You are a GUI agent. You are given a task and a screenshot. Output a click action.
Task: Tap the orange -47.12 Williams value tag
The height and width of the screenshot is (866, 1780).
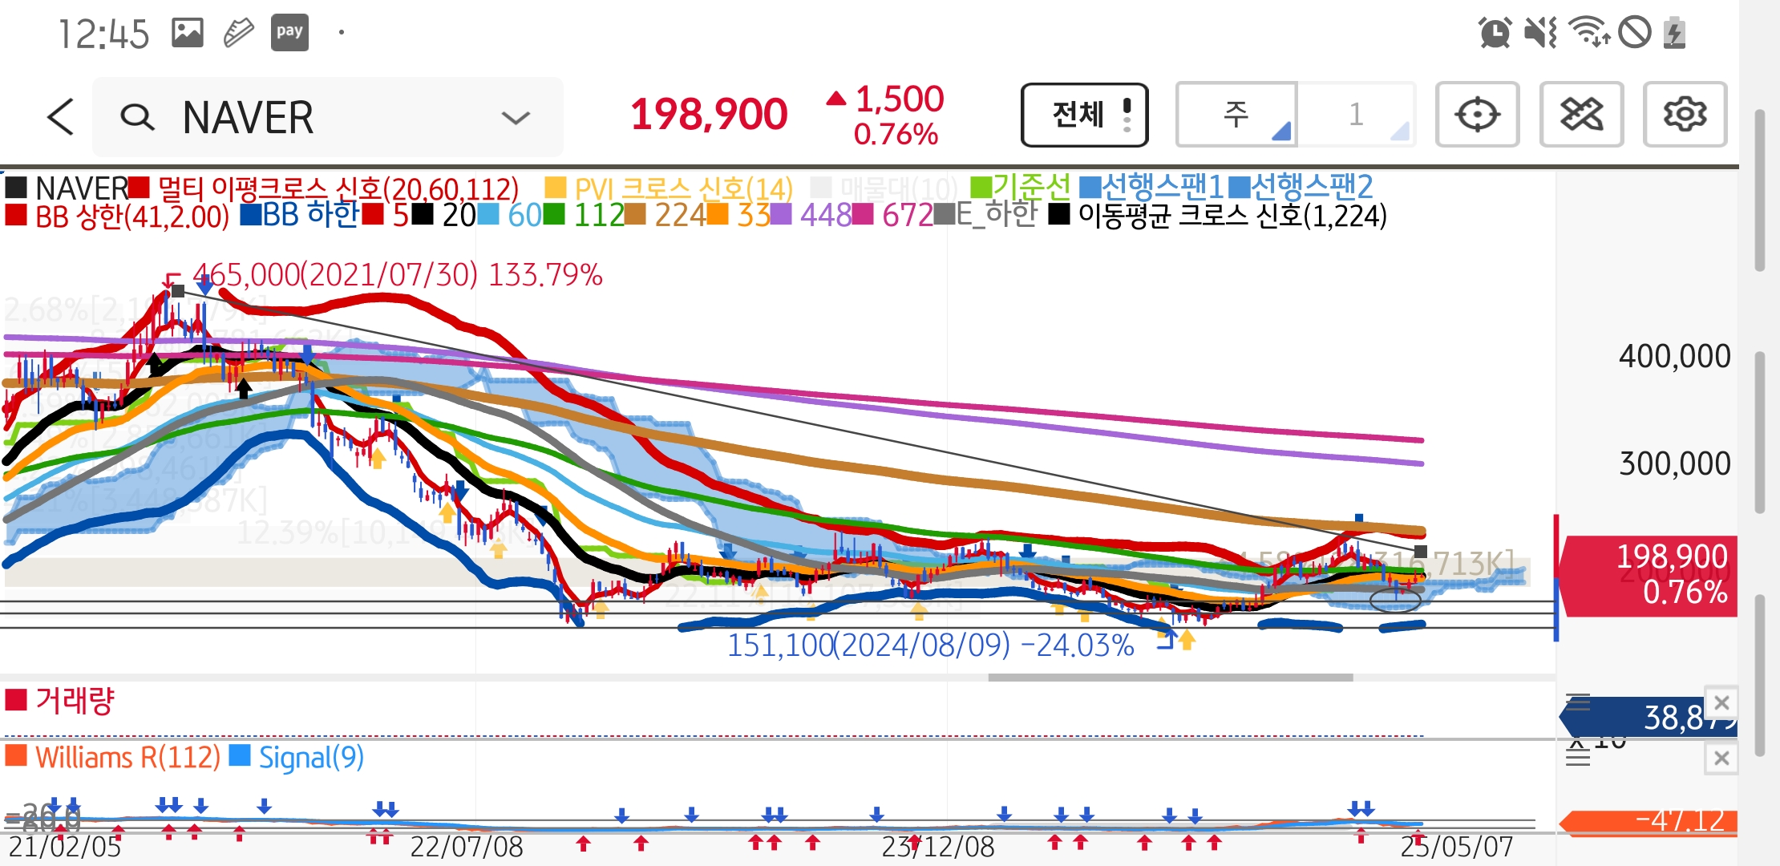(1648, 822)
